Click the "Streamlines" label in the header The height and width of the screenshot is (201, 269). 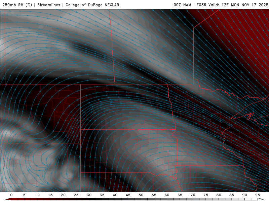click(49, 5)
